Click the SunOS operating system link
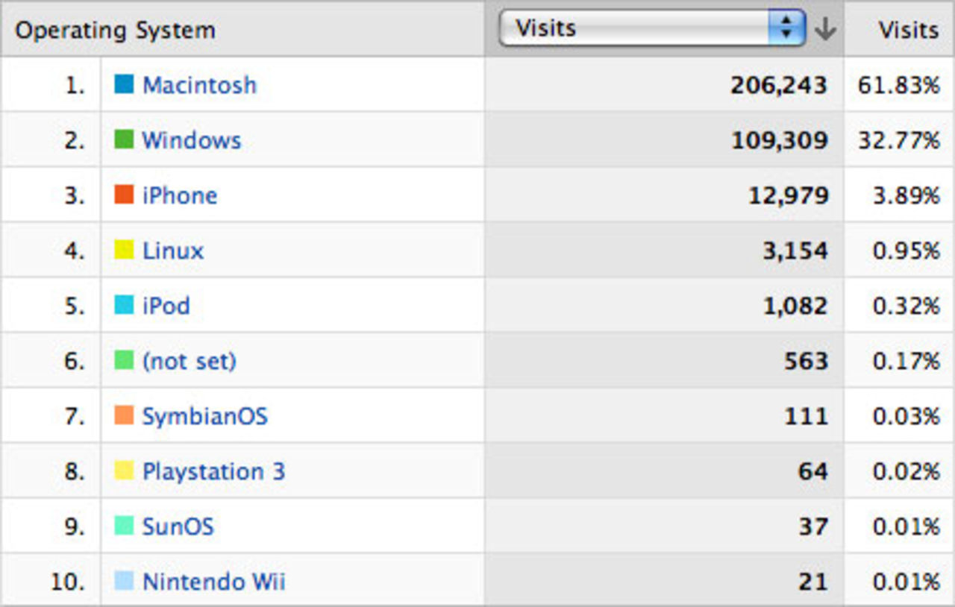This screenshot has height=607, width=955. [178, 526]
